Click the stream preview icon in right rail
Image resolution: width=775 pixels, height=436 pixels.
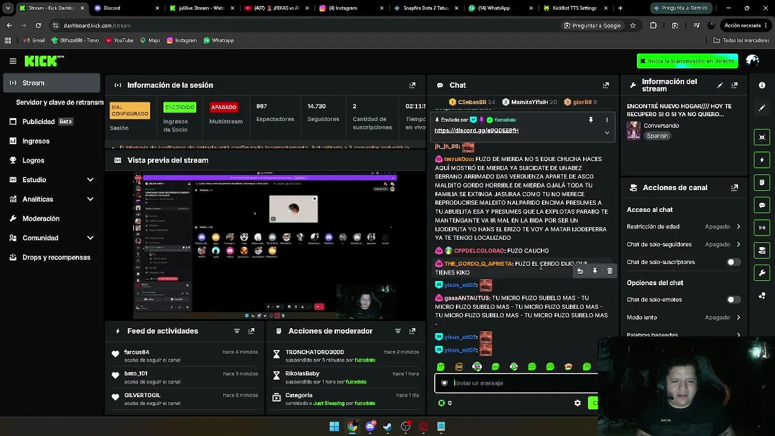pyautogui.click(x=762, y=137)
